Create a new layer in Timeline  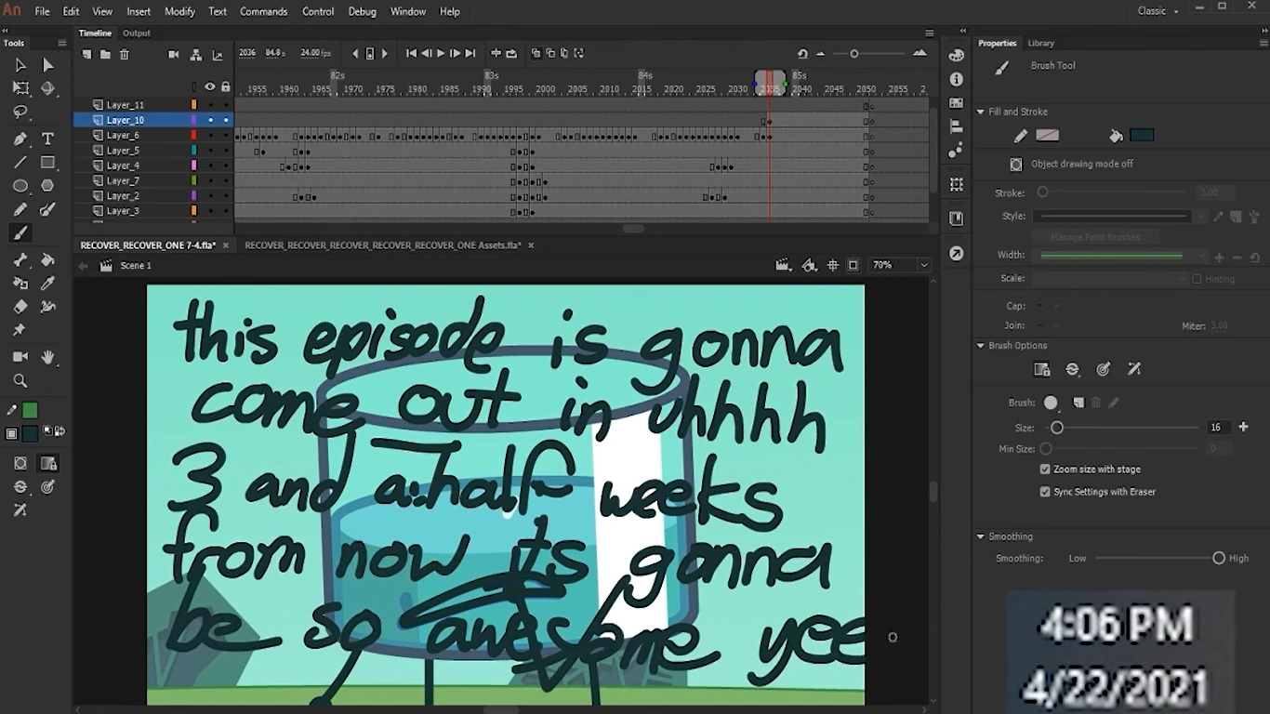click(x=86, y=55)
